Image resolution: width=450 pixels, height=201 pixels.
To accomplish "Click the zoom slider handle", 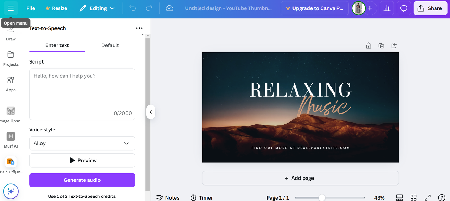I will pyautogui.click(x=322, y=198).
